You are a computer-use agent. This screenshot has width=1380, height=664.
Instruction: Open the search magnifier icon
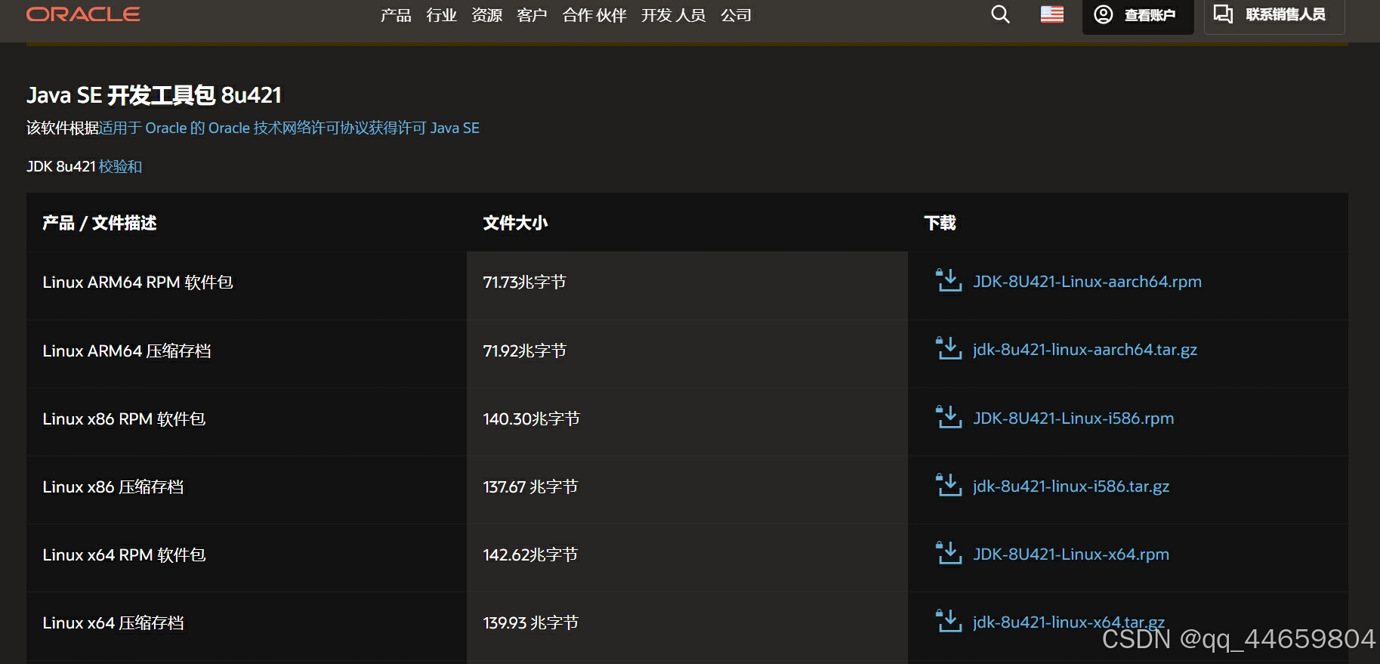pyautogui.click(x=1000, y=14)
